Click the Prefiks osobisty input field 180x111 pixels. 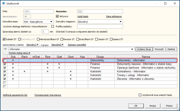100,26
